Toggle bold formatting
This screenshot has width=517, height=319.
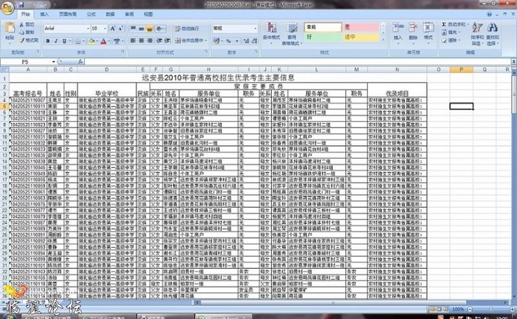pyautogui.click(x=47, y=41)
